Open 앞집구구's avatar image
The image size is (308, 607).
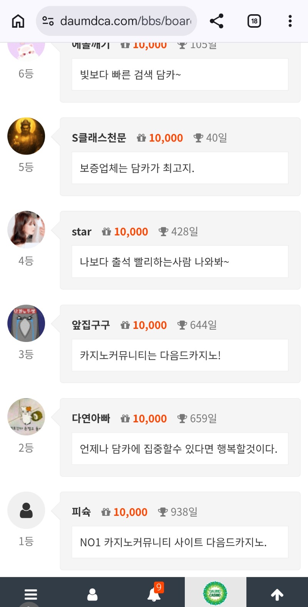point(26,323)
